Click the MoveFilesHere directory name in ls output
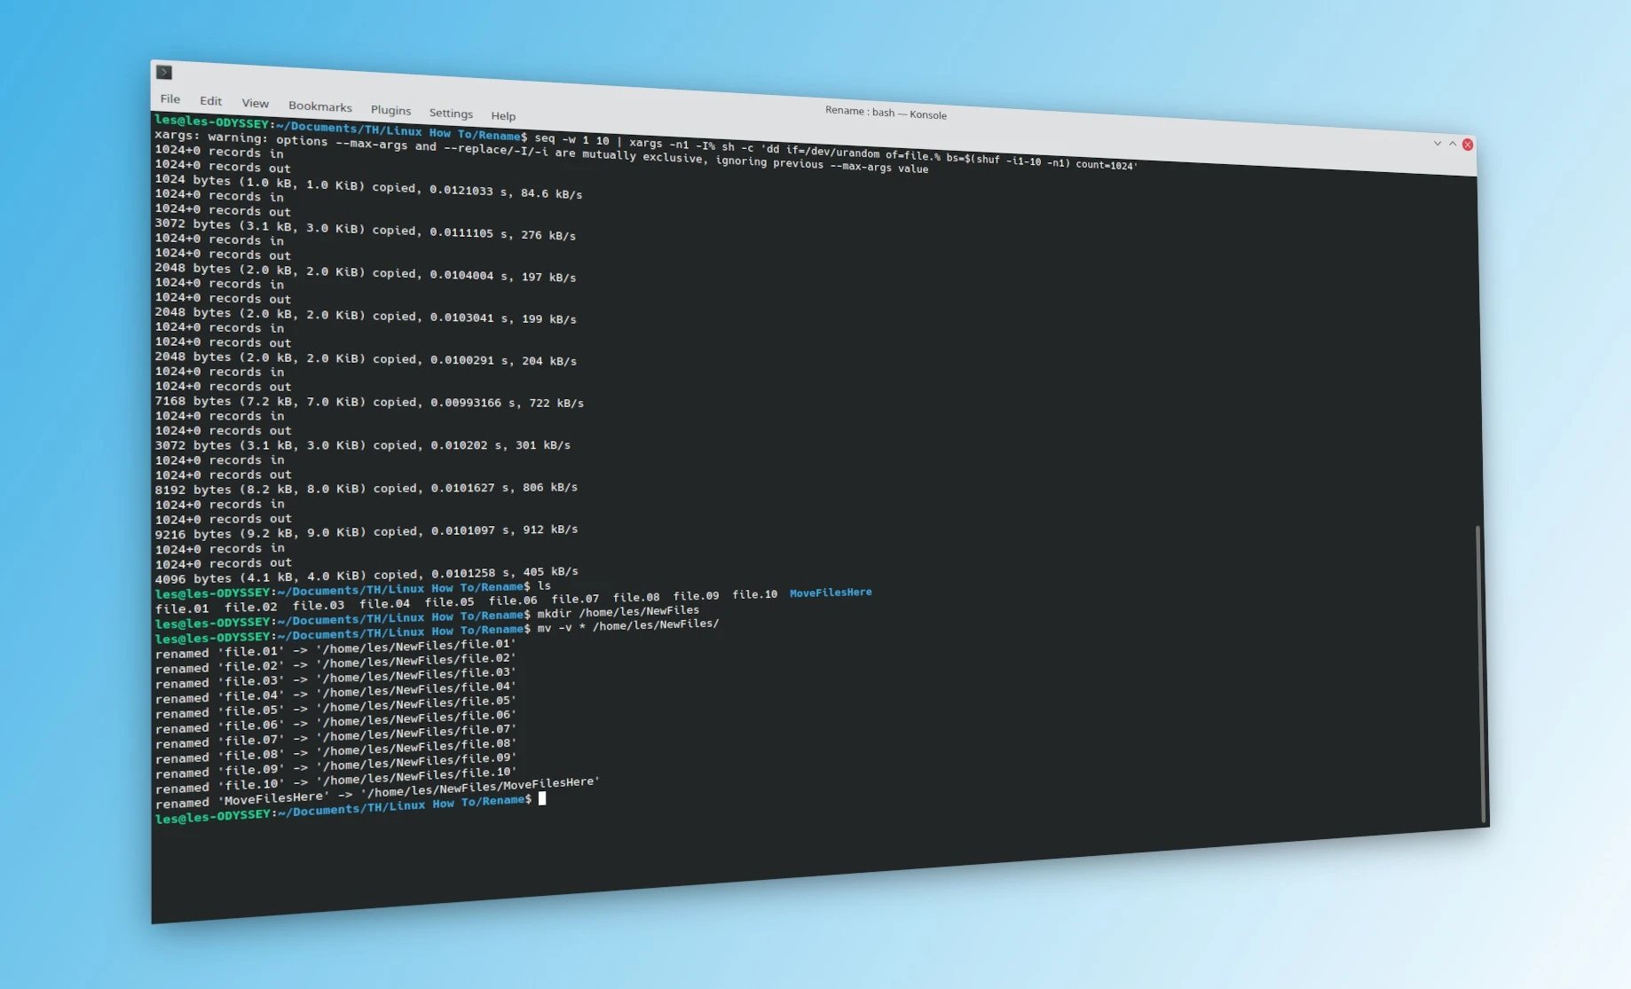Screen dimensions: 1631x989 (x=831, y=593)
